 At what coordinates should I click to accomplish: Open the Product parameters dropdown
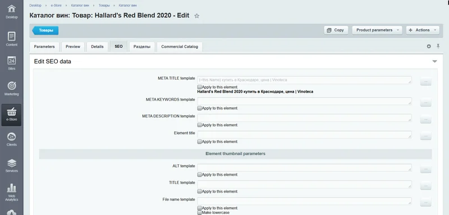click(377, 30)
